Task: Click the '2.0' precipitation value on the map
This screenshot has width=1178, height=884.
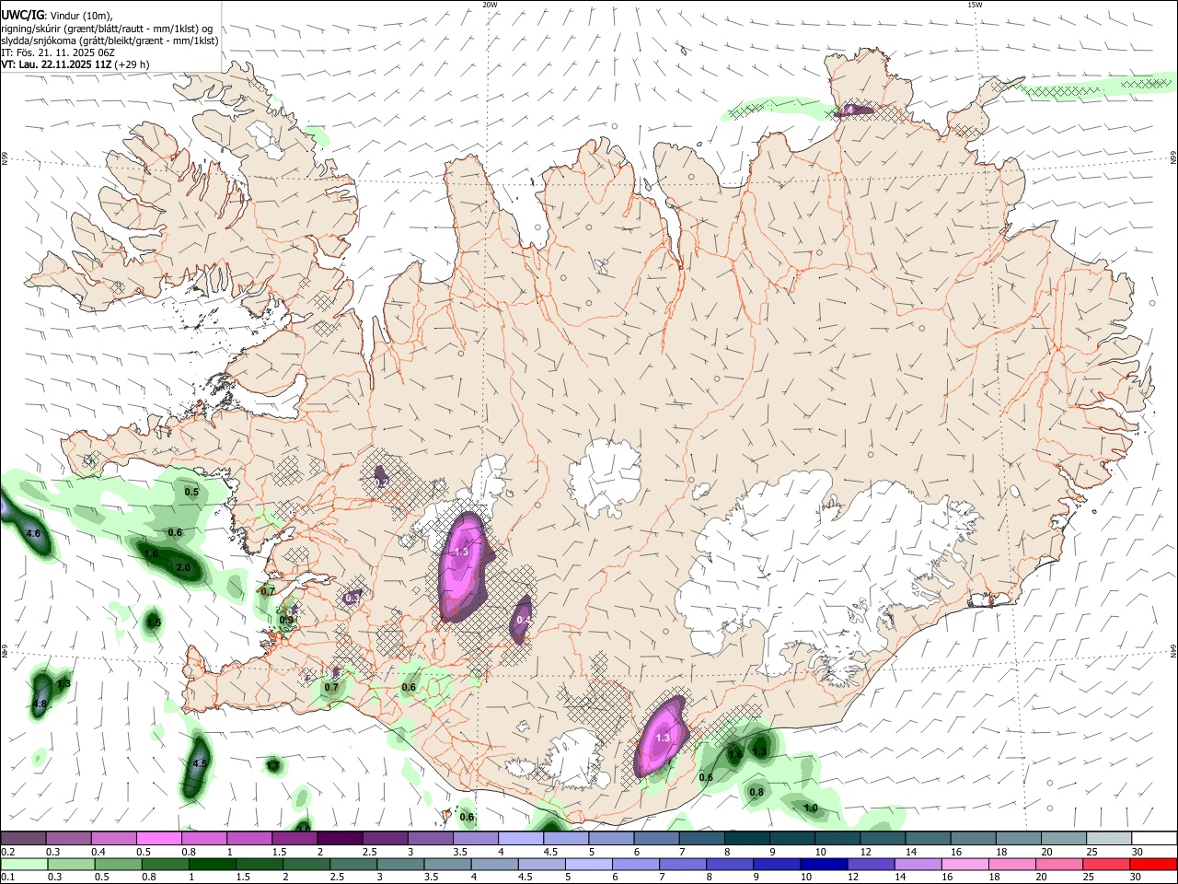Action: 183,568
